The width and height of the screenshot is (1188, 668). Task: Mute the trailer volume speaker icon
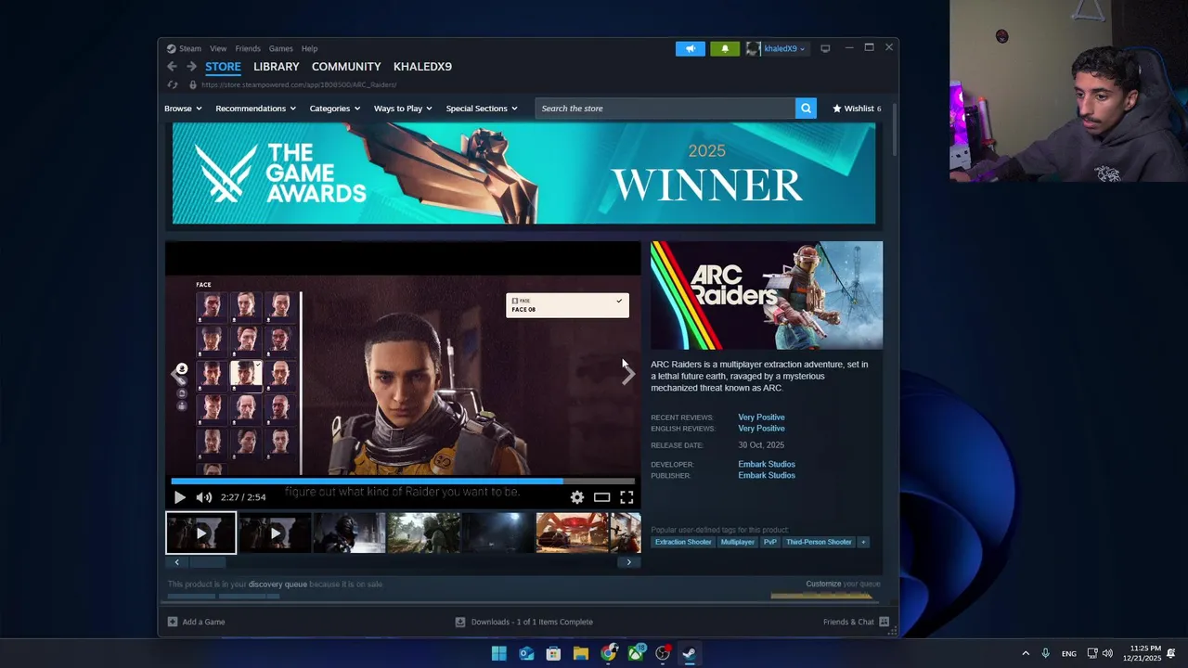204,497
